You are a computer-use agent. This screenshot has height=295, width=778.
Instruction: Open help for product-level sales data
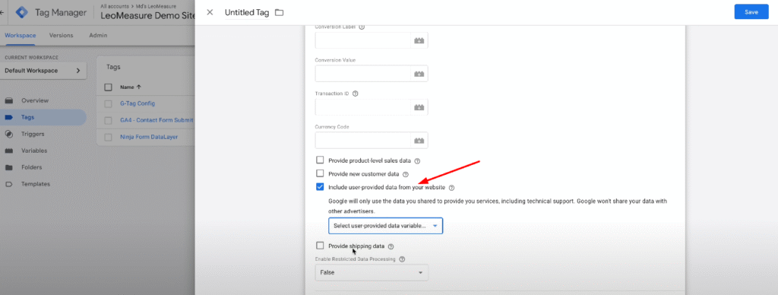click(417, 161)
